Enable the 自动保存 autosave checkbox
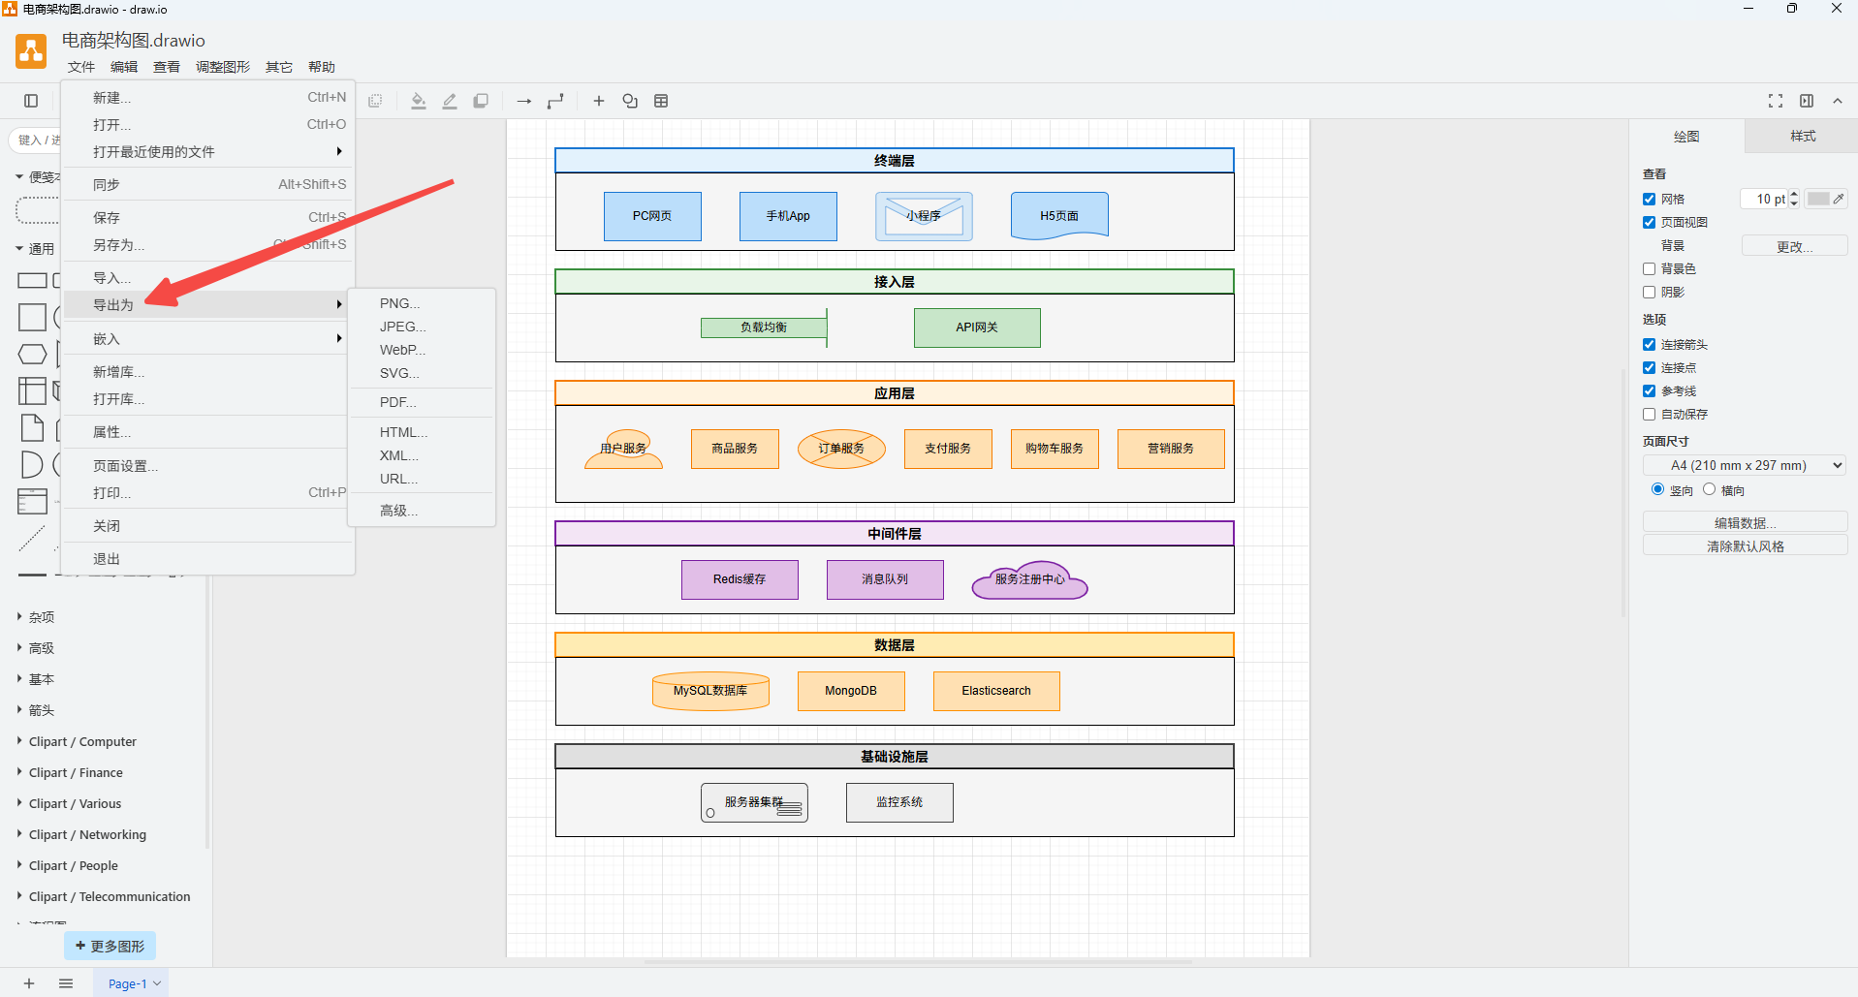The width and height of the screenshot is (1858, 997). coord(1649,414)
